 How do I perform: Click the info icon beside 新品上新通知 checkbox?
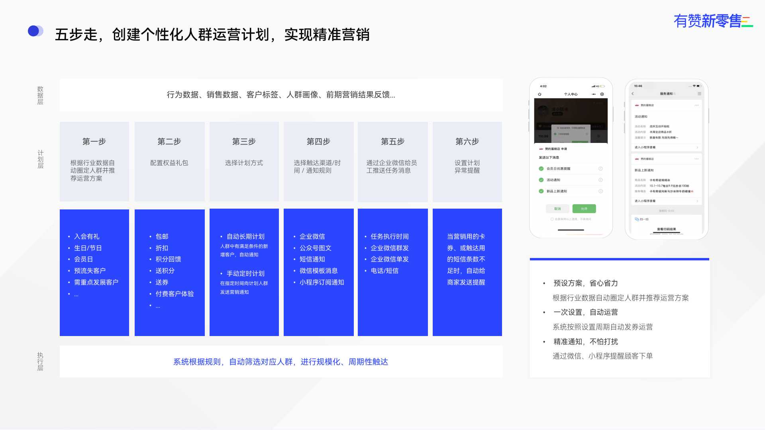[600, 191]
